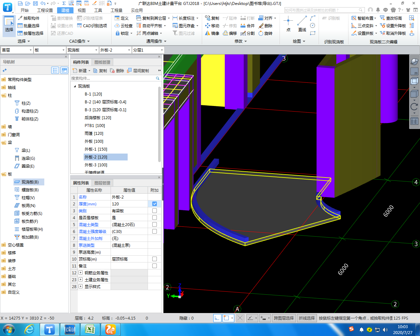Switch to 2D view button
The height and width of the screenshot is (336, 420).
coord(414,71)
